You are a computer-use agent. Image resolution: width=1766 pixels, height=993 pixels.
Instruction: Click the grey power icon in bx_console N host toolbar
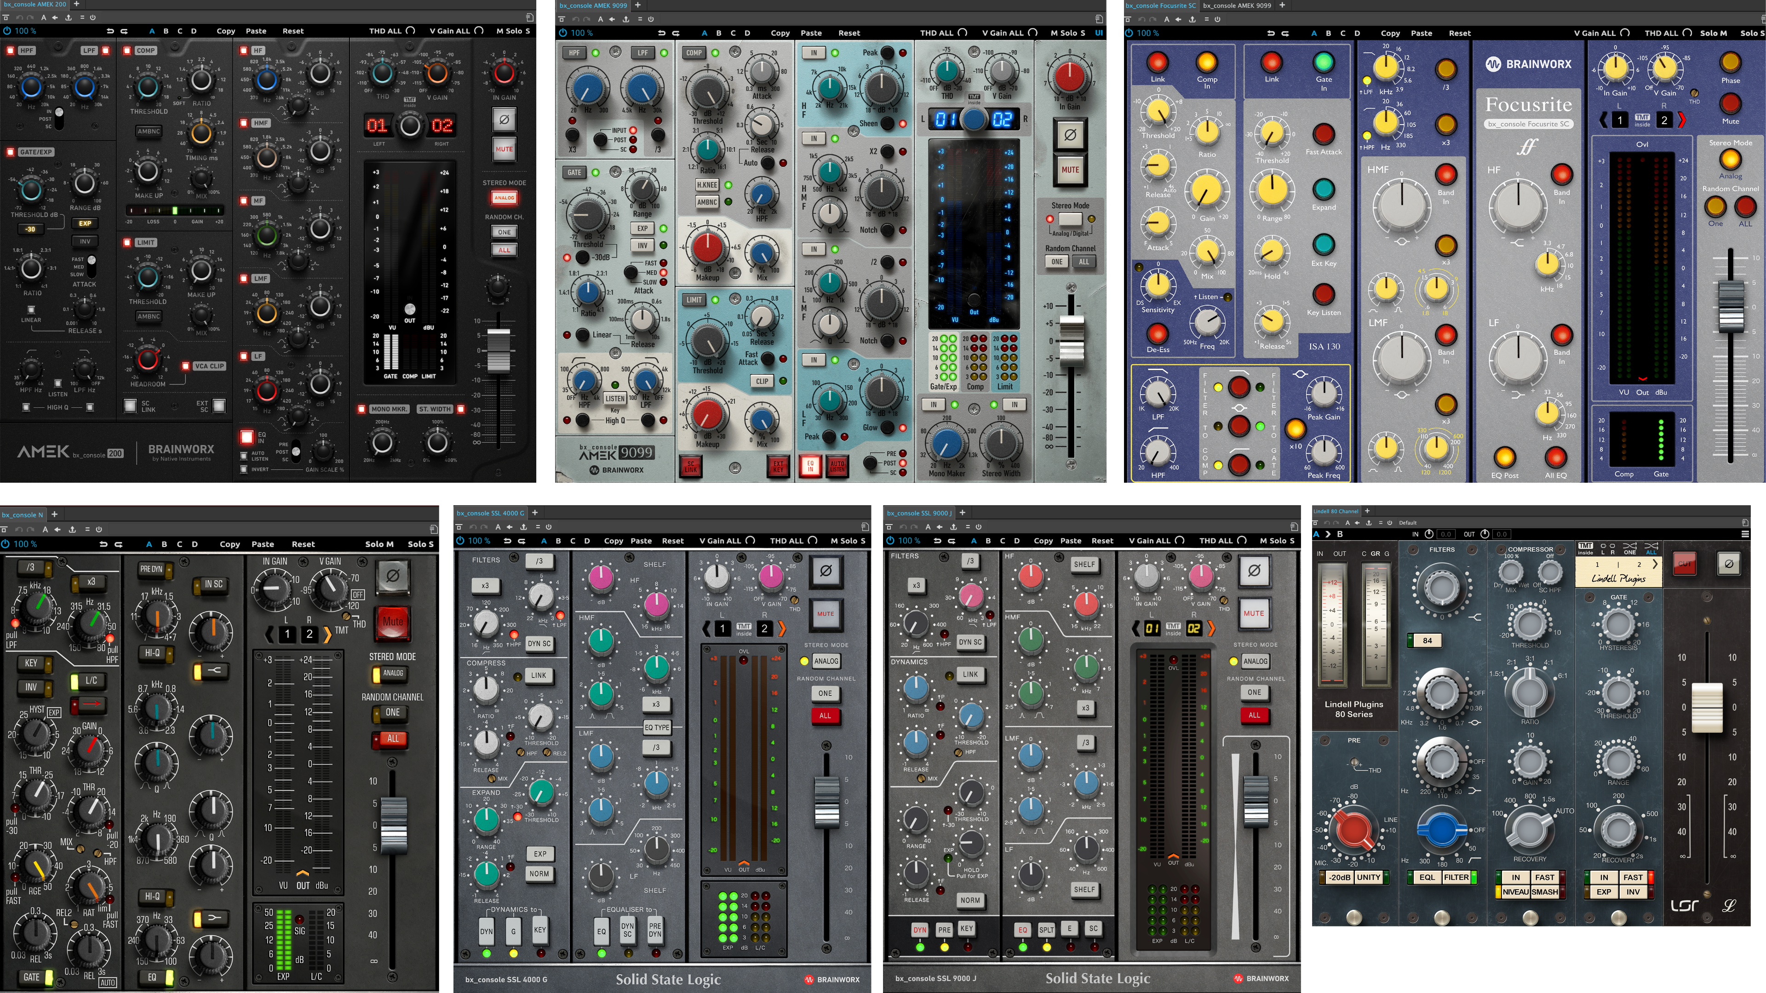(99, 529)
